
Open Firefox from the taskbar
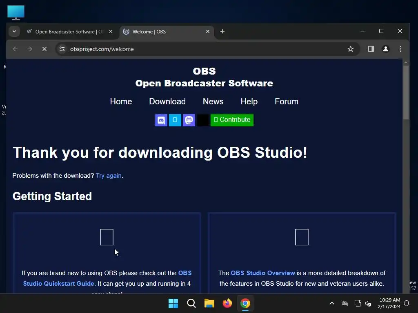[x=227, y=303]
